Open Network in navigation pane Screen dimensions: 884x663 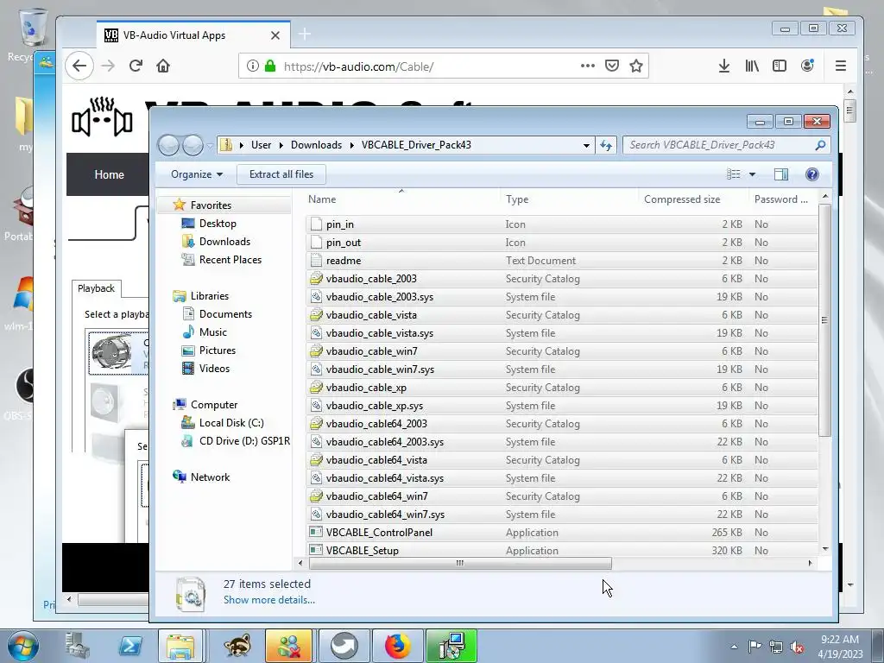(x=210, y=477)
